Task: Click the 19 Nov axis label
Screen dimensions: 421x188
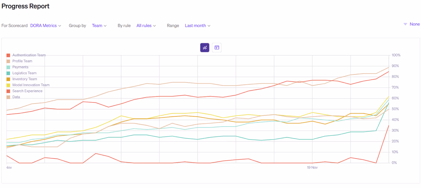Action: click(312, 167)
